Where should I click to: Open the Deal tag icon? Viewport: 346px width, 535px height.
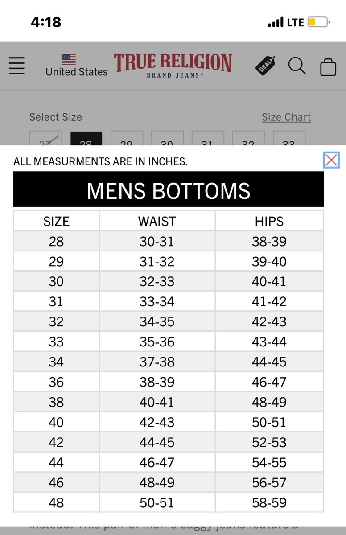[x=265, y=66]
